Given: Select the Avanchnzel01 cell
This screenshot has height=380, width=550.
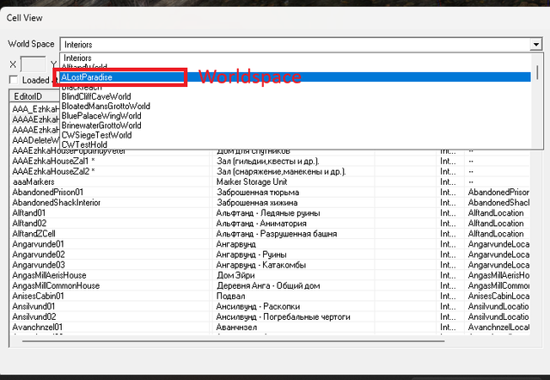Looking at the screenshot, I should click(38, 327).
